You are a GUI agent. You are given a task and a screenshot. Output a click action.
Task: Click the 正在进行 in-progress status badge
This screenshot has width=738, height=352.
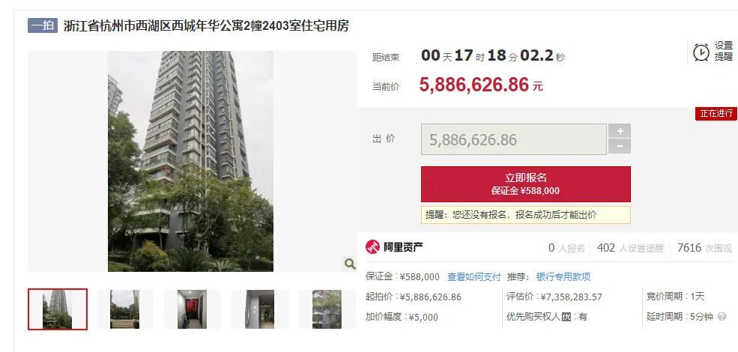(x=716, y=113)
